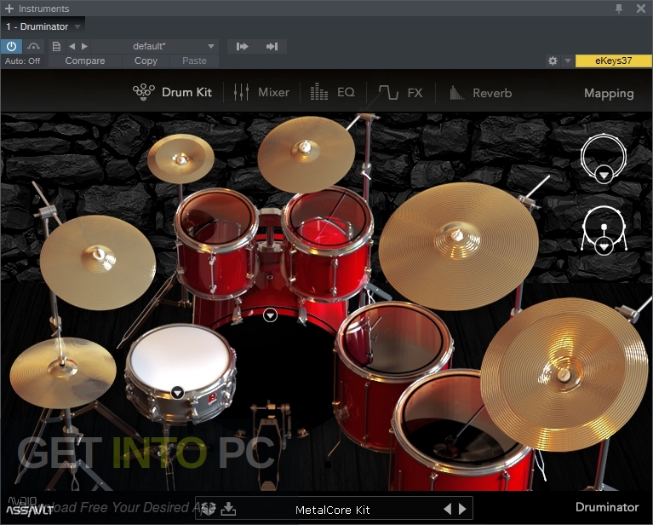Open the top drum-head outline dropdown

click(x=604, y=174)
